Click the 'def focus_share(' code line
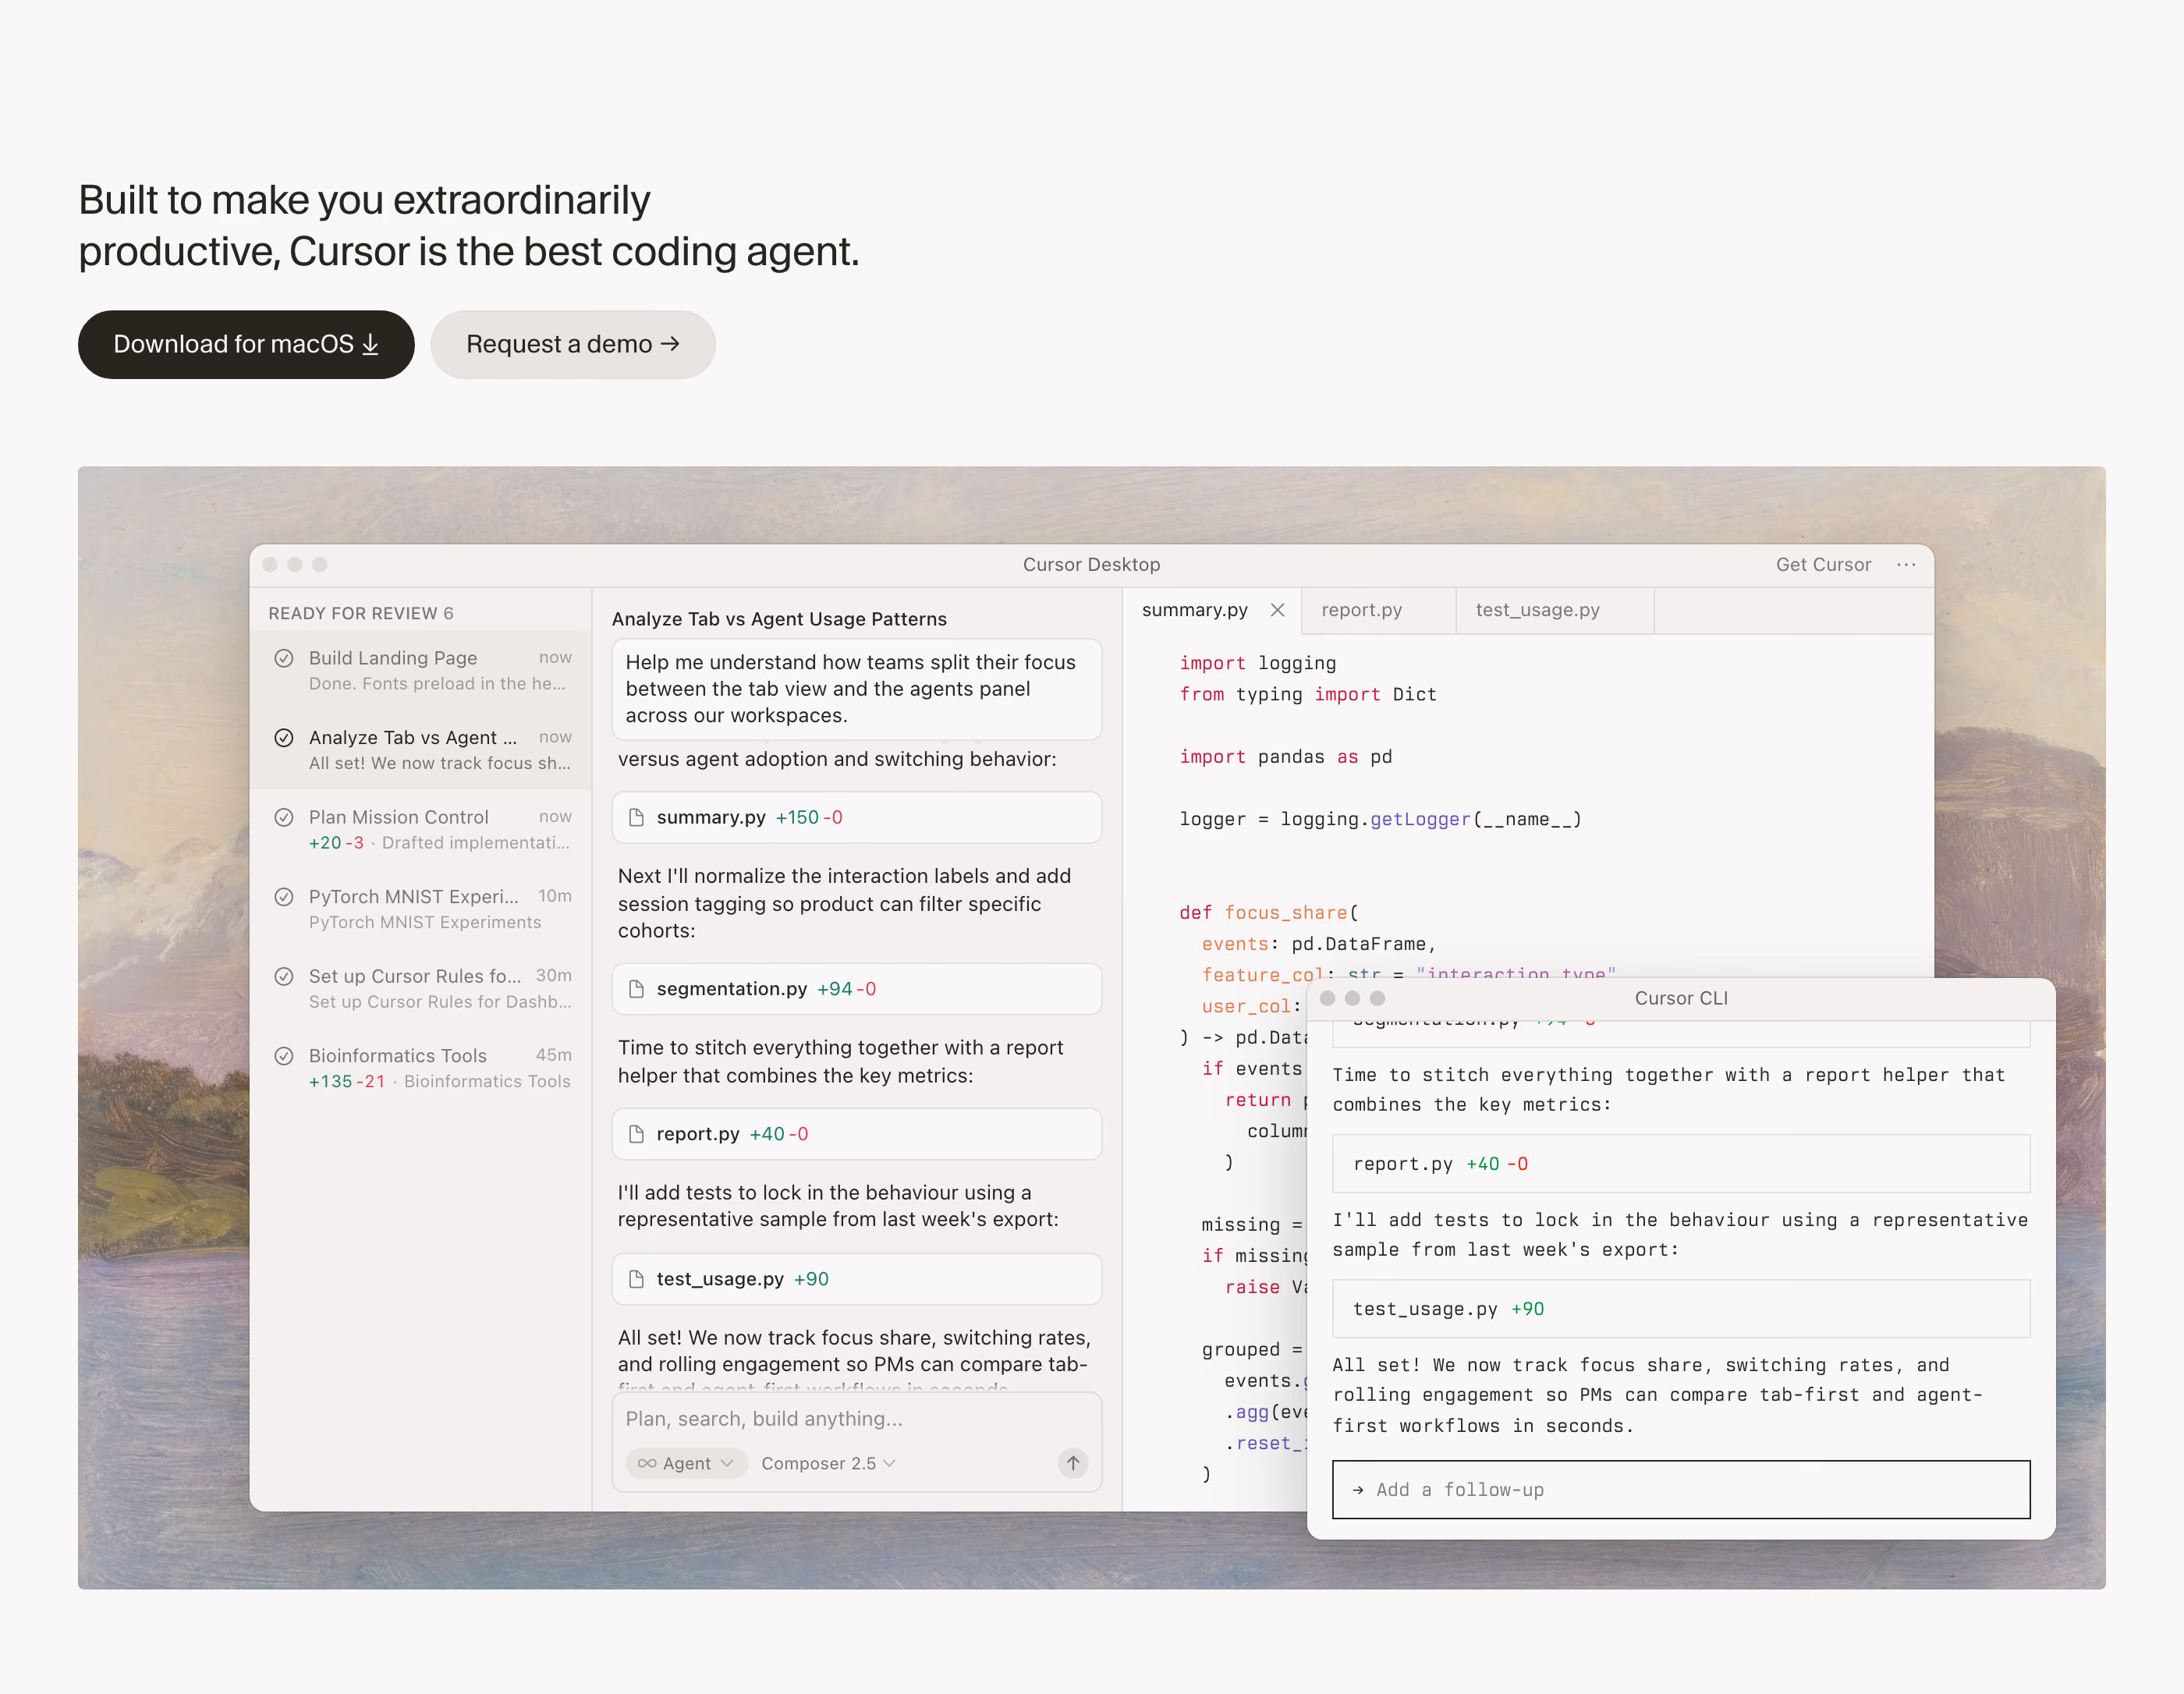Image resolution: width=2184 pixels, height=1694 pixels. [x=1269, y=913]
